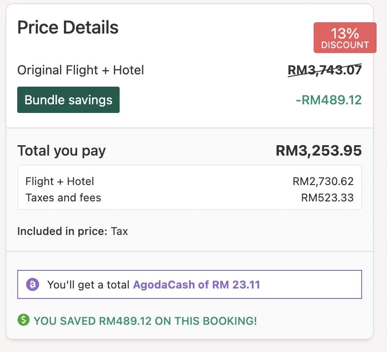Select the RM523.33 taxes amount

327,198
